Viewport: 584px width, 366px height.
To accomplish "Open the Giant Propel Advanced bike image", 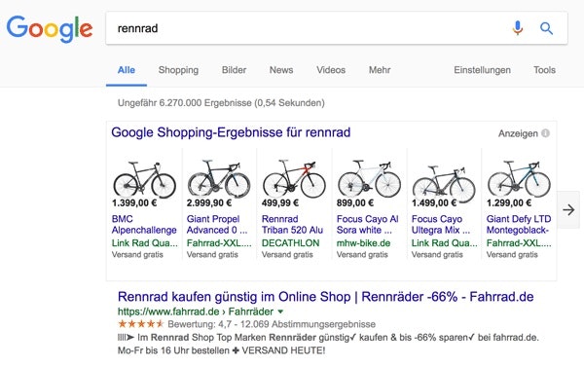I will (x=219, y=179).
